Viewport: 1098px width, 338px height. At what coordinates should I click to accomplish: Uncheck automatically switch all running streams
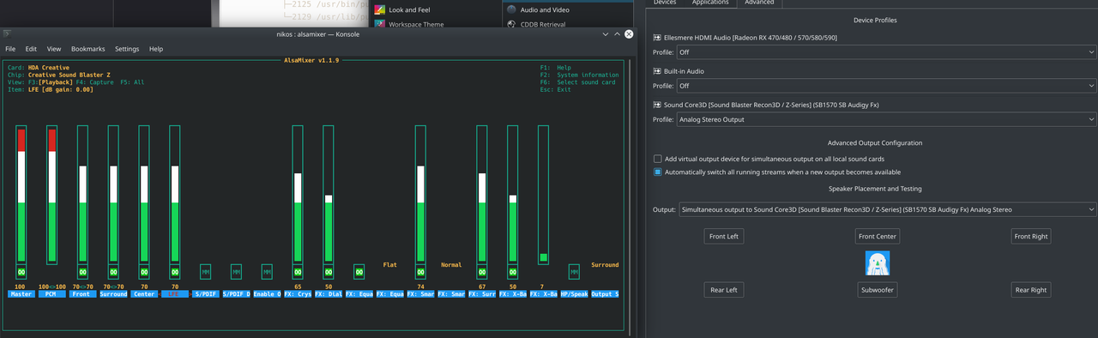pyautogui.click(x=657, y=172)
